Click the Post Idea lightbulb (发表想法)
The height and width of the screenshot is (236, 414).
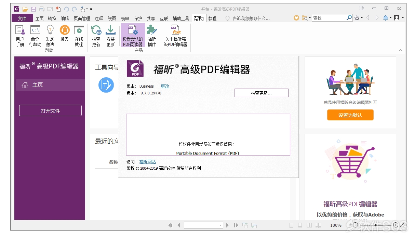(50, 36)
